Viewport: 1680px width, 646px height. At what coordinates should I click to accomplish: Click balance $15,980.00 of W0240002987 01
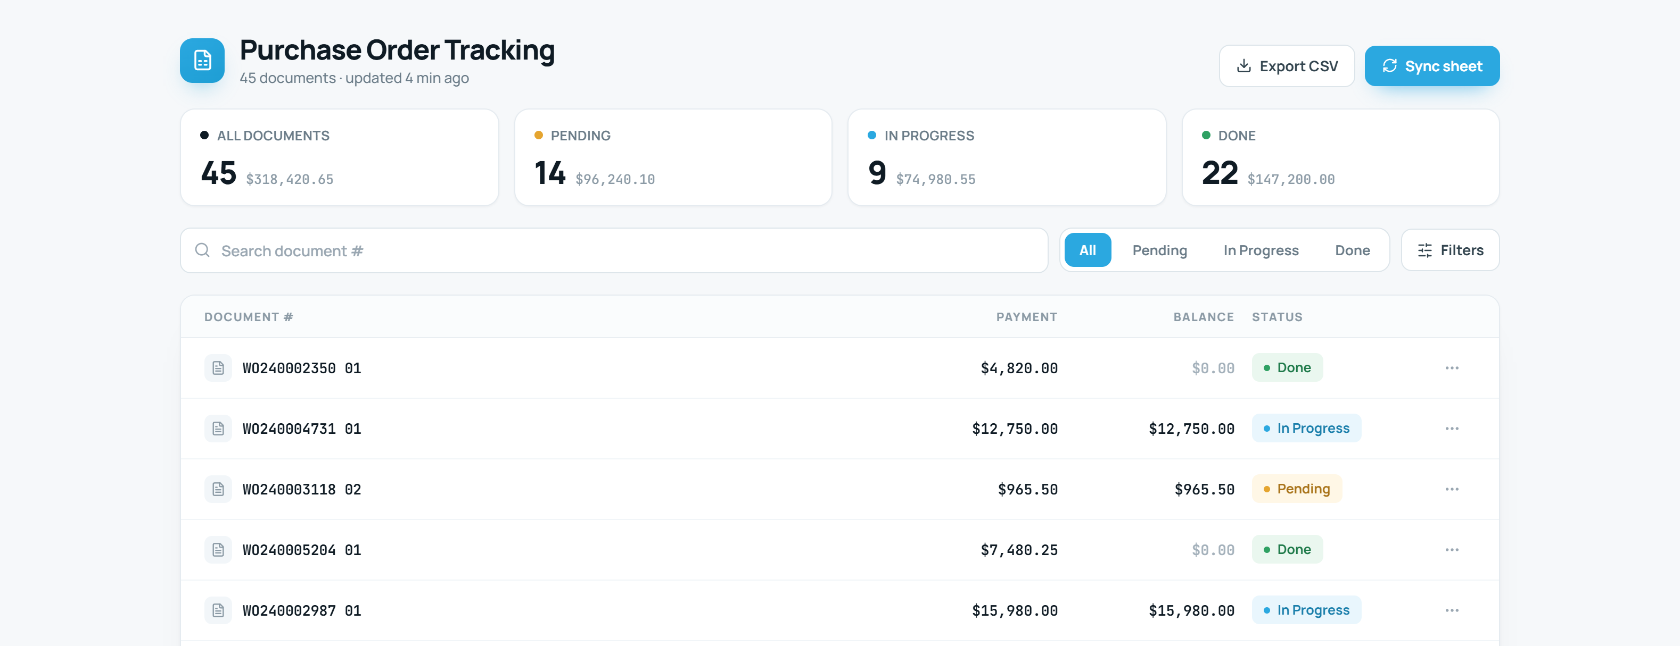pos(1191,611)
